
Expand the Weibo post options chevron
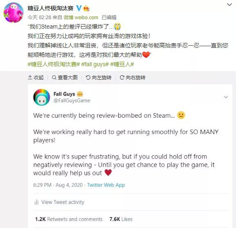[229, 4]
